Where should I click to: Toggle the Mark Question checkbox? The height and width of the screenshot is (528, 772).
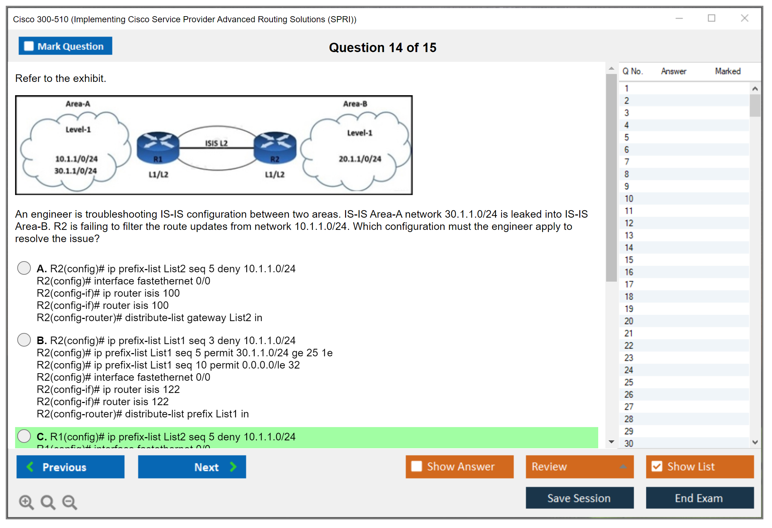29,46
